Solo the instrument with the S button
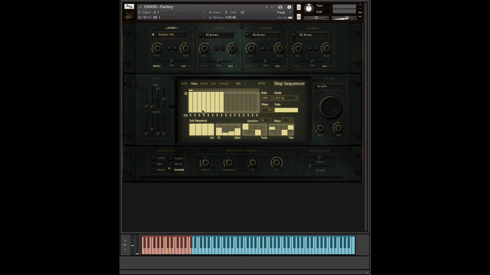Viewport: 490px width, 275px height. [x=299, y=7]
